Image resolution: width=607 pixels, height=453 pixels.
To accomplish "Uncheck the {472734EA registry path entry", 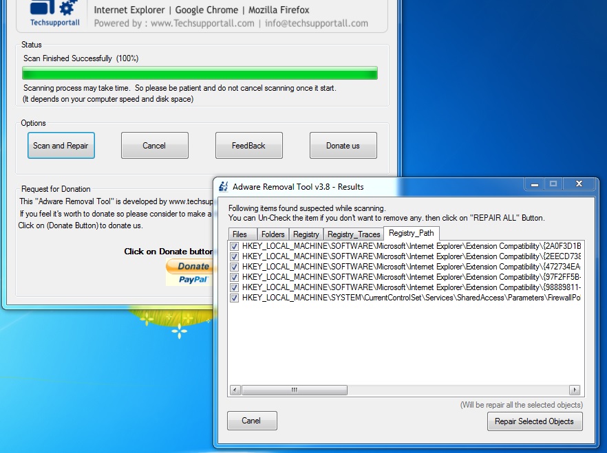I will coord(234,267).
